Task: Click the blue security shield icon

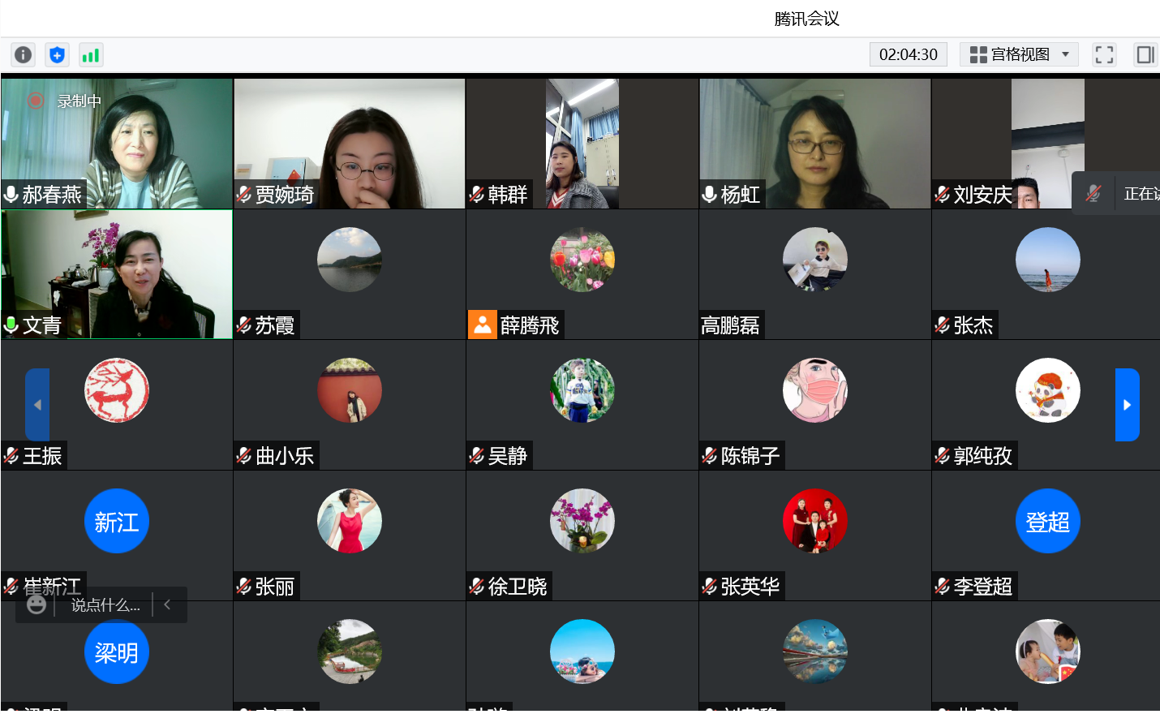Action: point(57,54)
